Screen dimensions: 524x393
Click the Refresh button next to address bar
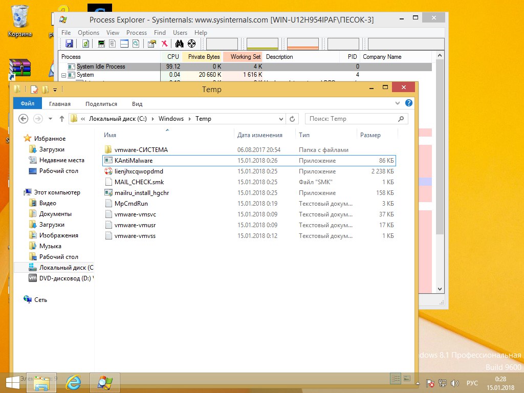point(292,119)
